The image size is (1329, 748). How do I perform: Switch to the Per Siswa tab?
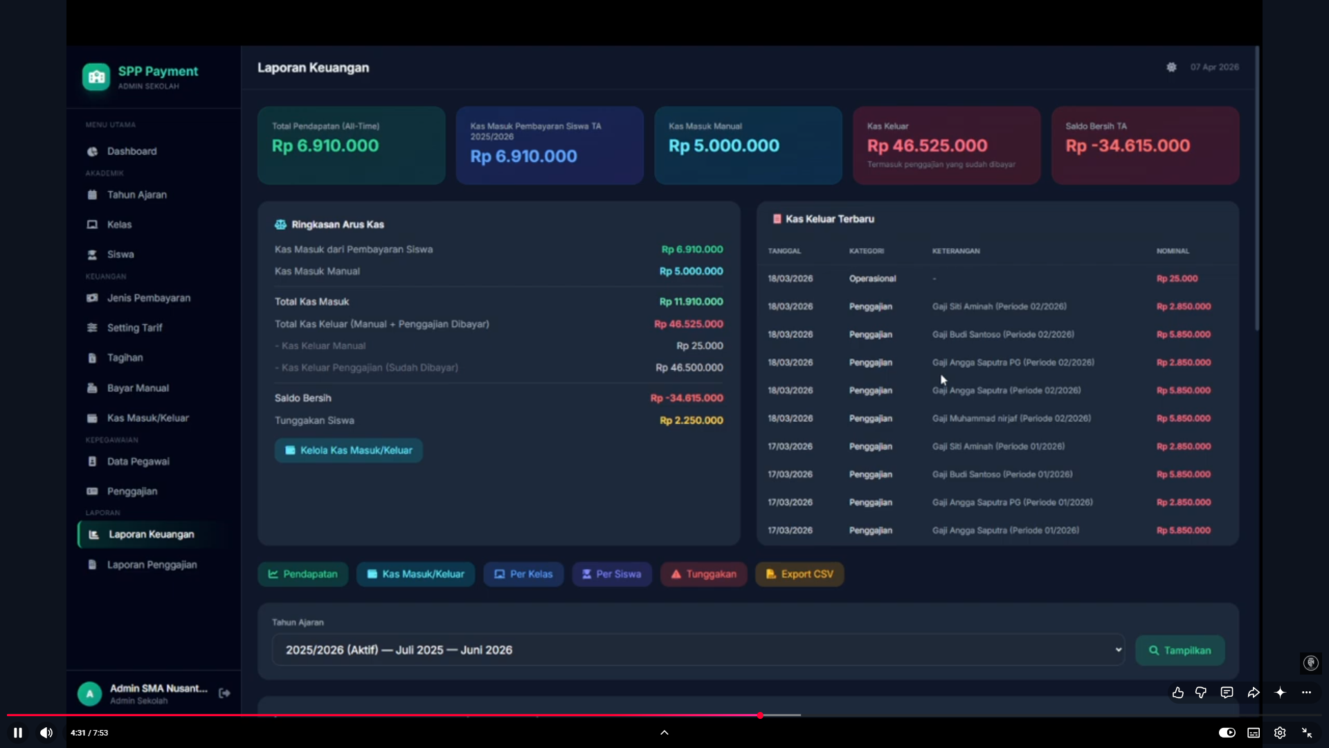pos(612,574)
